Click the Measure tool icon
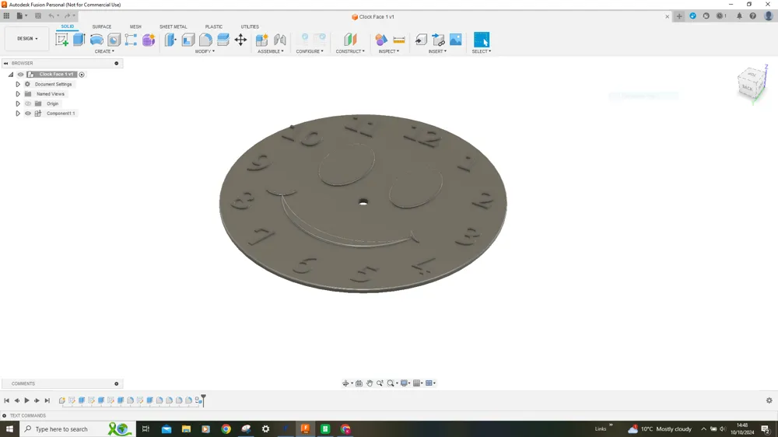Screen dimensions: 778x437 (399, 40)
